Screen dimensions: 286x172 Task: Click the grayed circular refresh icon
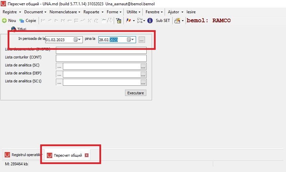(96, 21)
